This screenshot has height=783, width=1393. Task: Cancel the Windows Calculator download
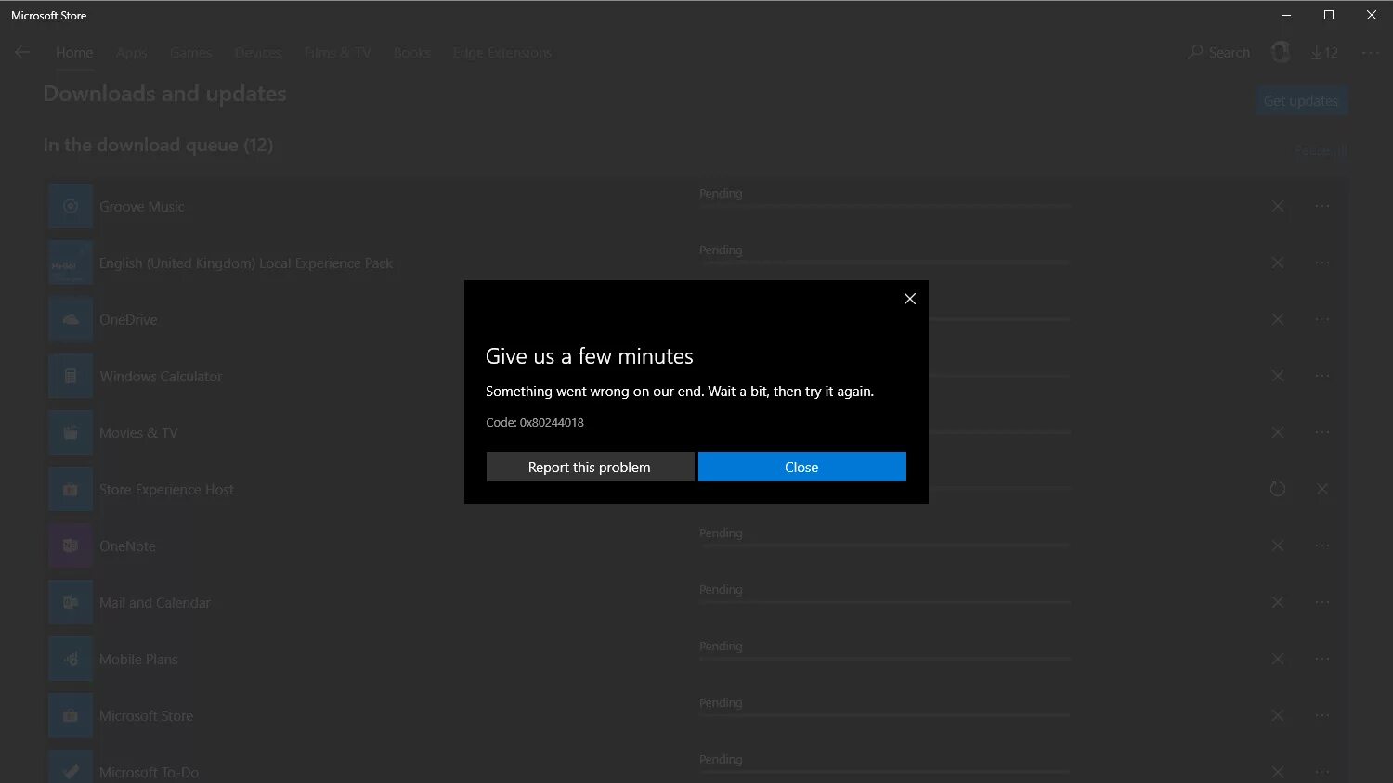pyautogui.click(x=1278, y=376)
